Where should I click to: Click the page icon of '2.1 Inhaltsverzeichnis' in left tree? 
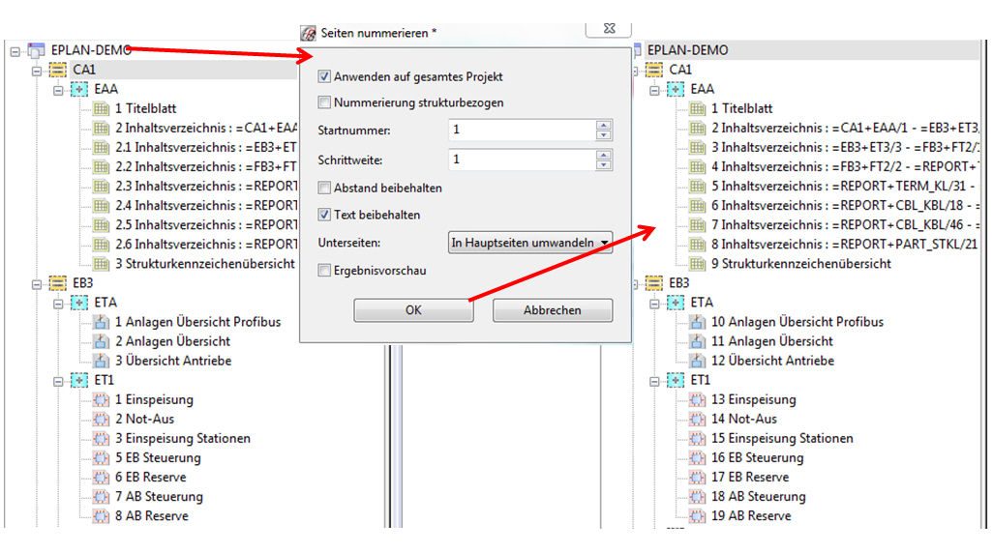(x=101, y=147)
